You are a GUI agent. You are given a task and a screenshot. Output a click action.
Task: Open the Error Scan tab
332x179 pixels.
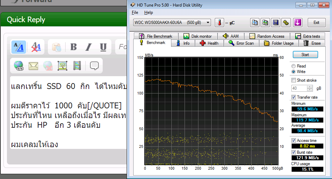241,43
